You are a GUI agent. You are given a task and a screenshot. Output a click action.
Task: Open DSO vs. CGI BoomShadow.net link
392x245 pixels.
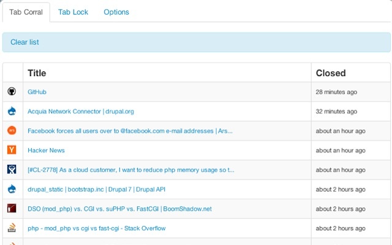click(x=119, y=209)
